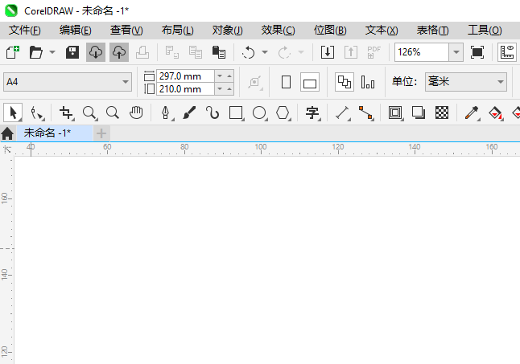Save document with floppy disk icon

[x=72, y=52]
